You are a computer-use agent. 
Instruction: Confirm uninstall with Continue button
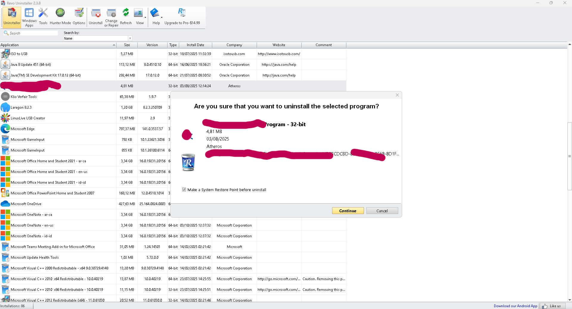[348, 211]
